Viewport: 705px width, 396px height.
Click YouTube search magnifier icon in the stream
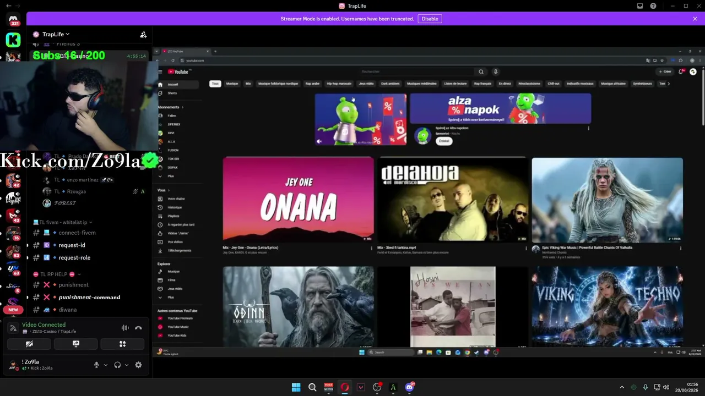(481, 71)
